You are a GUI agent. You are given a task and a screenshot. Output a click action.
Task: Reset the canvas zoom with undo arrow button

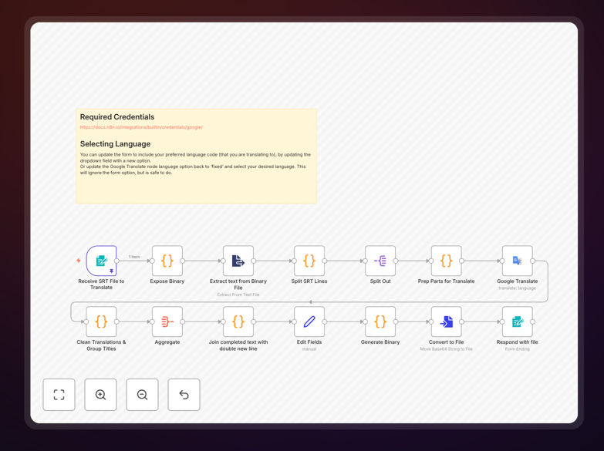184,395
